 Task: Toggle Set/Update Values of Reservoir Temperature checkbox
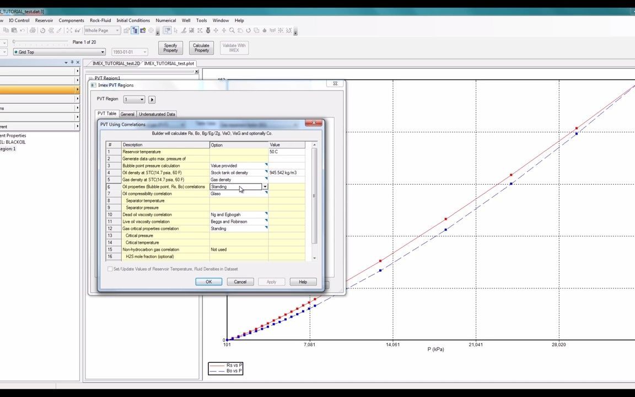(110, 269)
